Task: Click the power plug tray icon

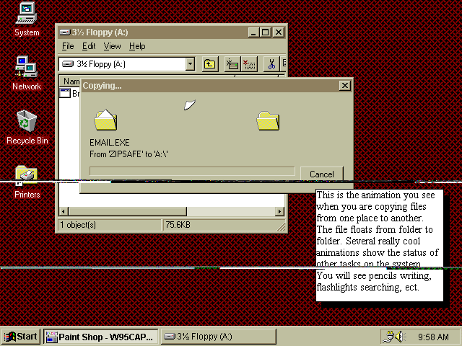Action: tap(389, 337)
